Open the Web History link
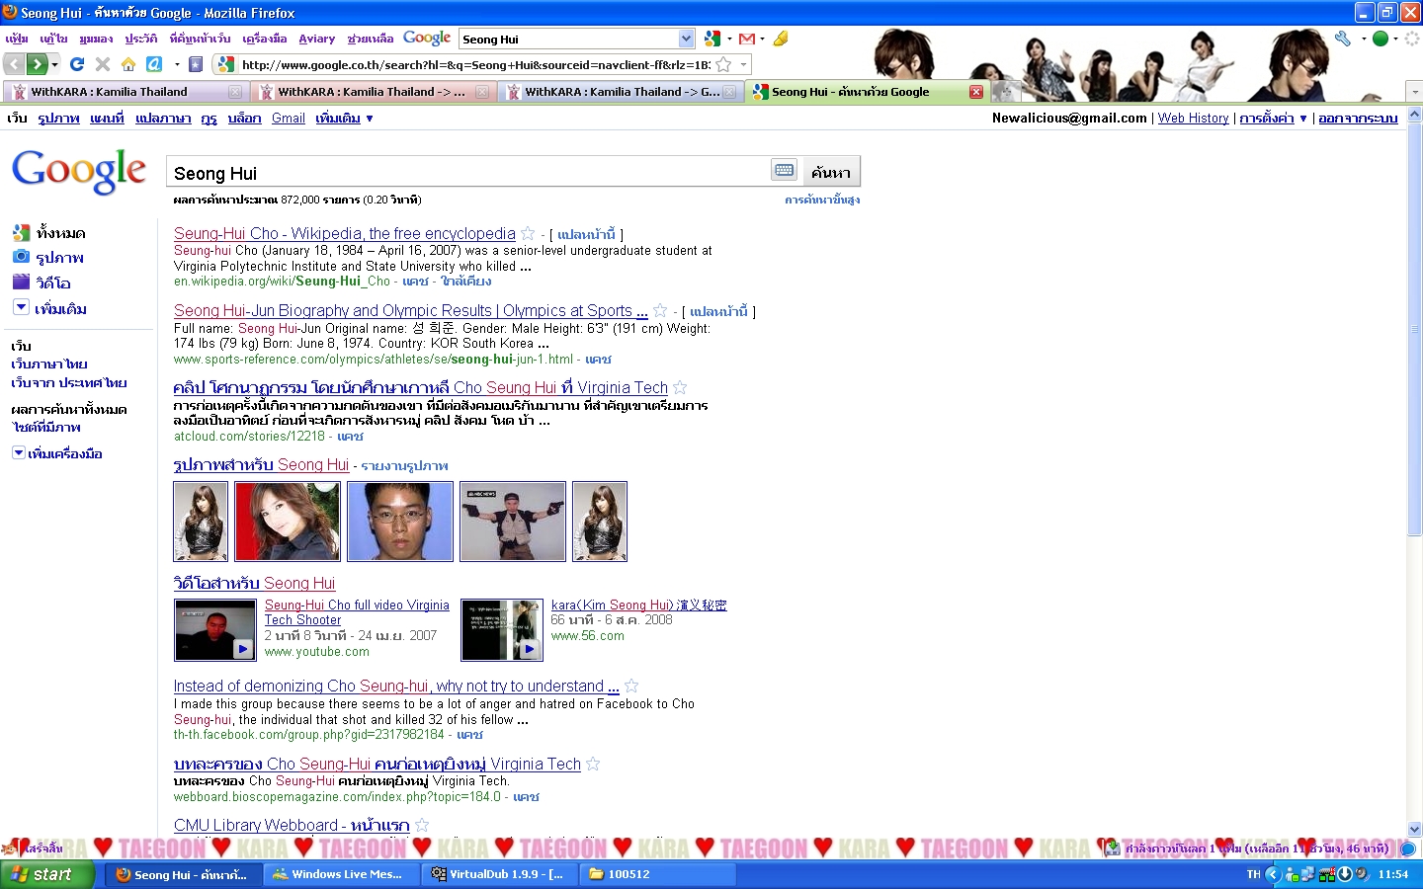1423x889 pixels. 1194,118
